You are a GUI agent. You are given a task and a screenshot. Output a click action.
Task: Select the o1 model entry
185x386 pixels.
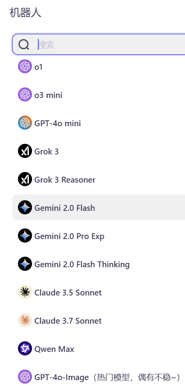click(x=98, y=67)
